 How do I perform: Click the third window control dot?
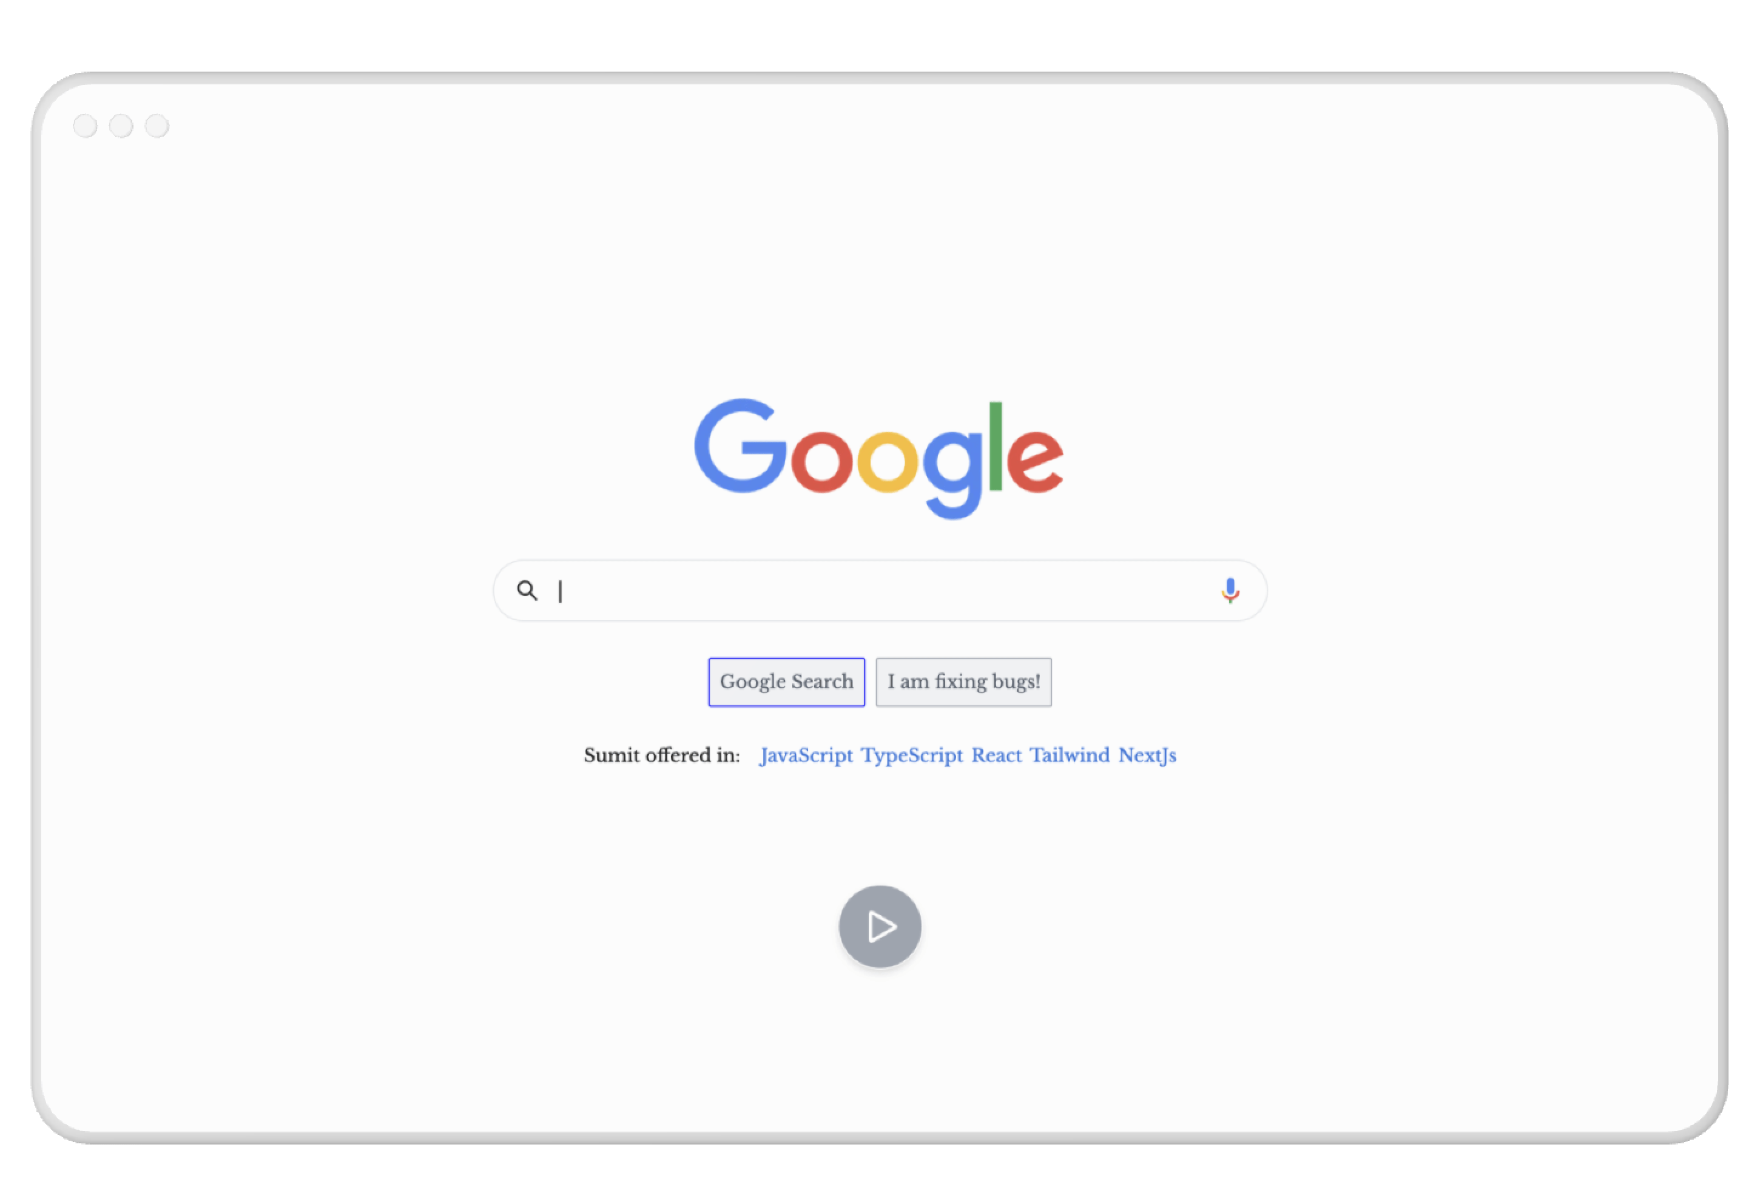coord(157,126)
